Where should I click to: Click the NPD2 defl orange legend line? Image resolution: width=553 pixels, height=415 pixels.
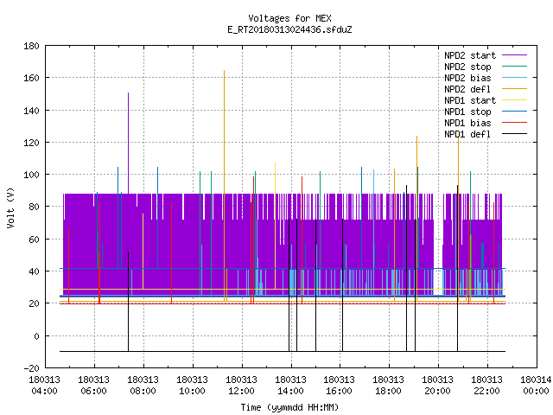(514, 89)
